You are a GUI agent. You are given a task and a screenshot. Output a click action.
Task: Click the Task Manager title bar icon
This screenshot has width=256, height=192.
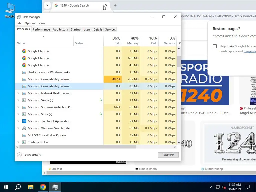pyautogui.click(x=19, y=17)
